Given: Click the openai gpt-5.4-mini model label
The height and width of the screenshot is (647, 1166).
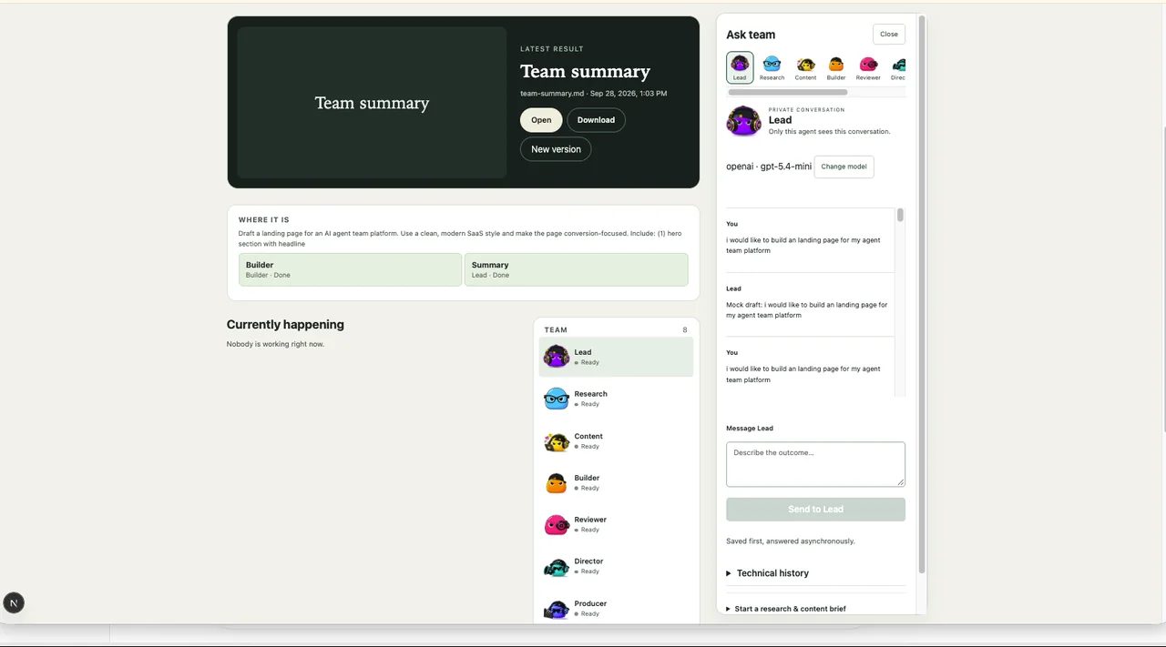Looking at the screenshot, I should [769, 167].
